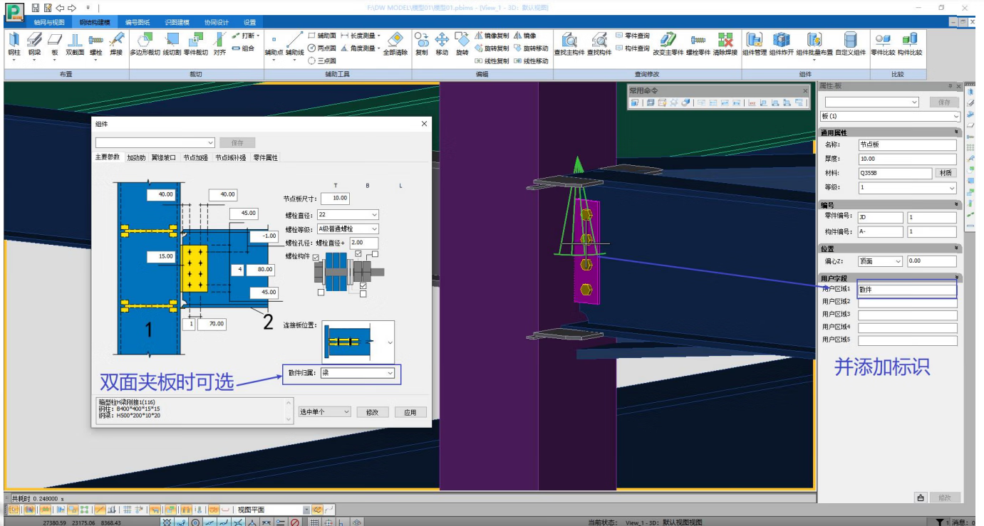Click the 应用 apply button
This screenshot has height=526, width=984.
click(410, 412)
